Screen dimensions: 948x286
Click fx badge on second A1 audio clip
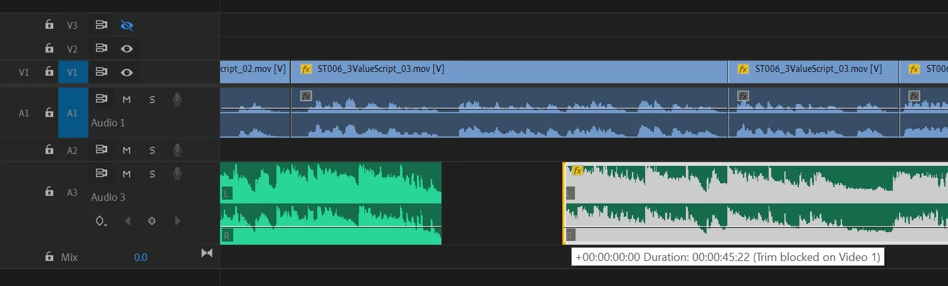tap(743, 96)
